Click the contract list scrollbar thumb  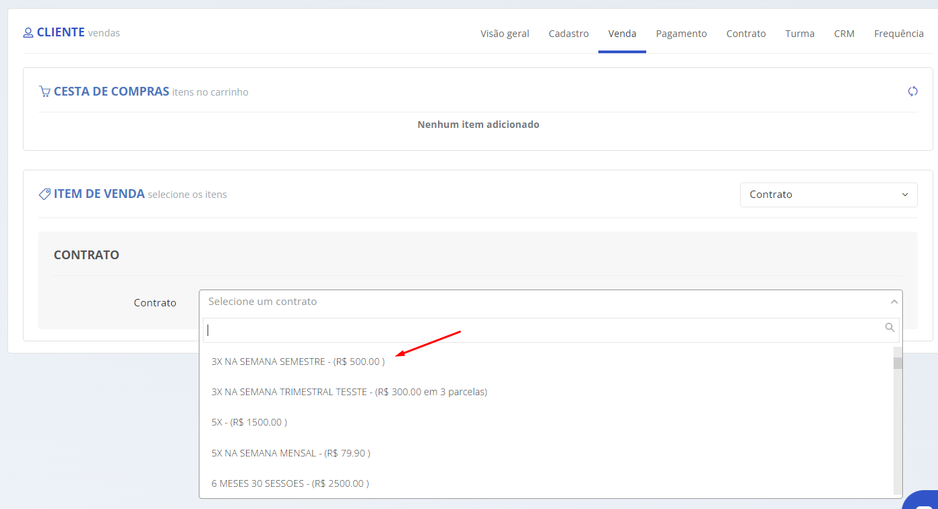(898, 364)
